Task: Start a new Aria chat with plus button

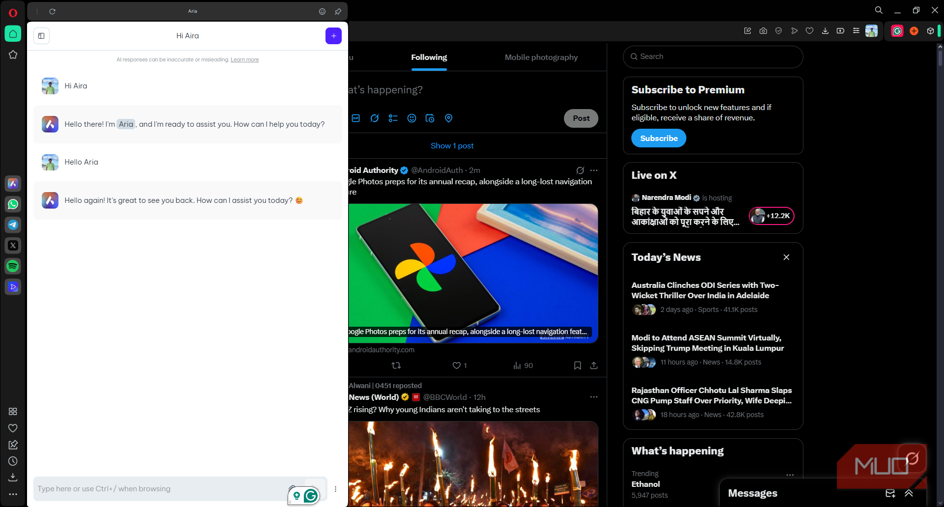Action: (333, 36)
